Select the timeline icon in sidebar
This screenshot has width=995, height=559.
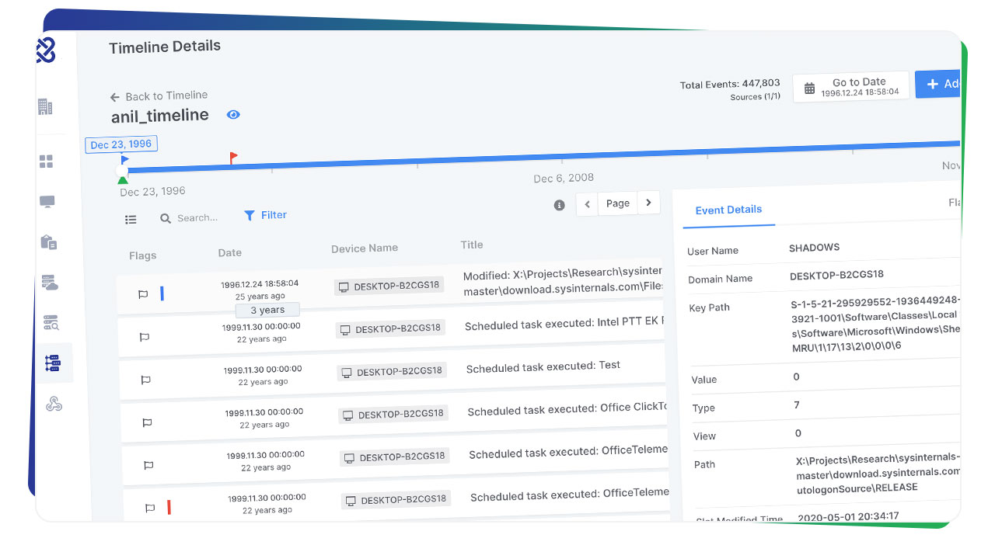pos(53,363)
